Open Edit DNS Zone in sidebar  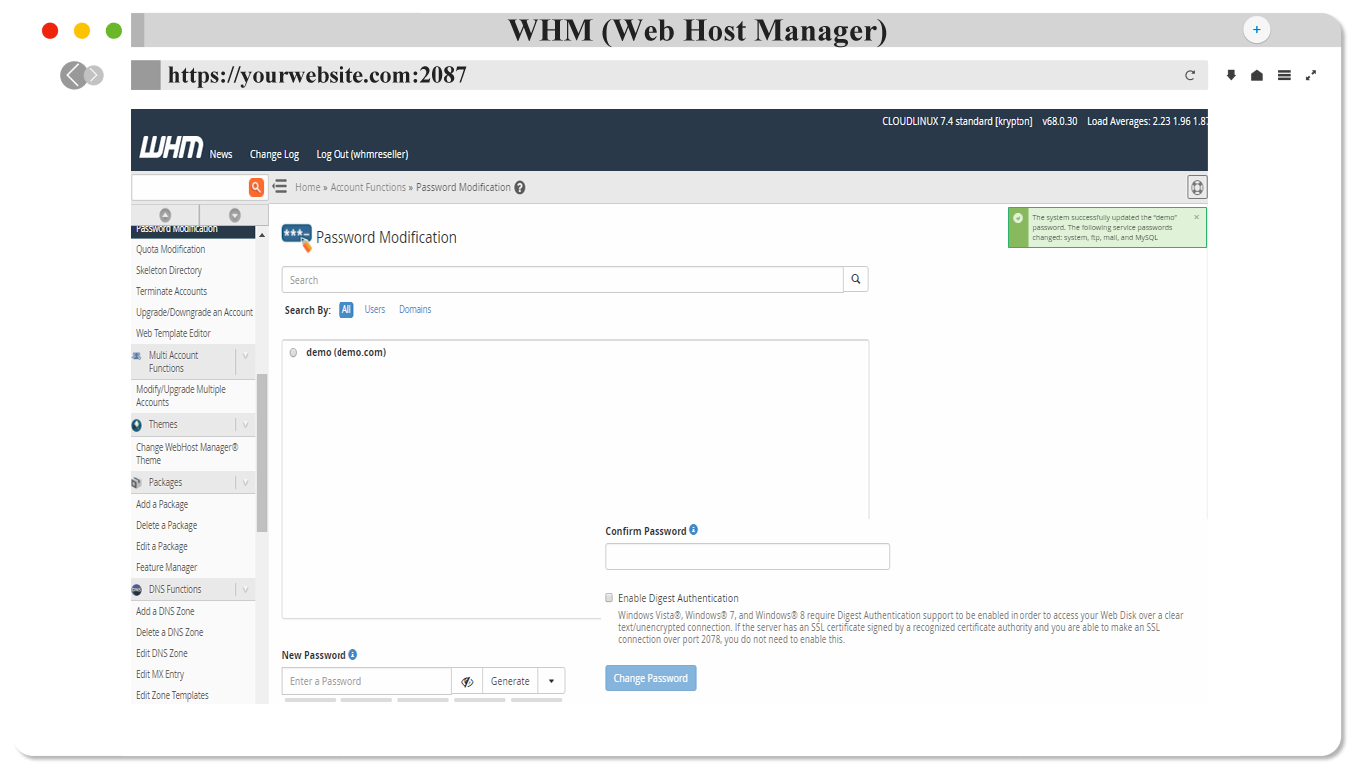[x=162, y=654]
